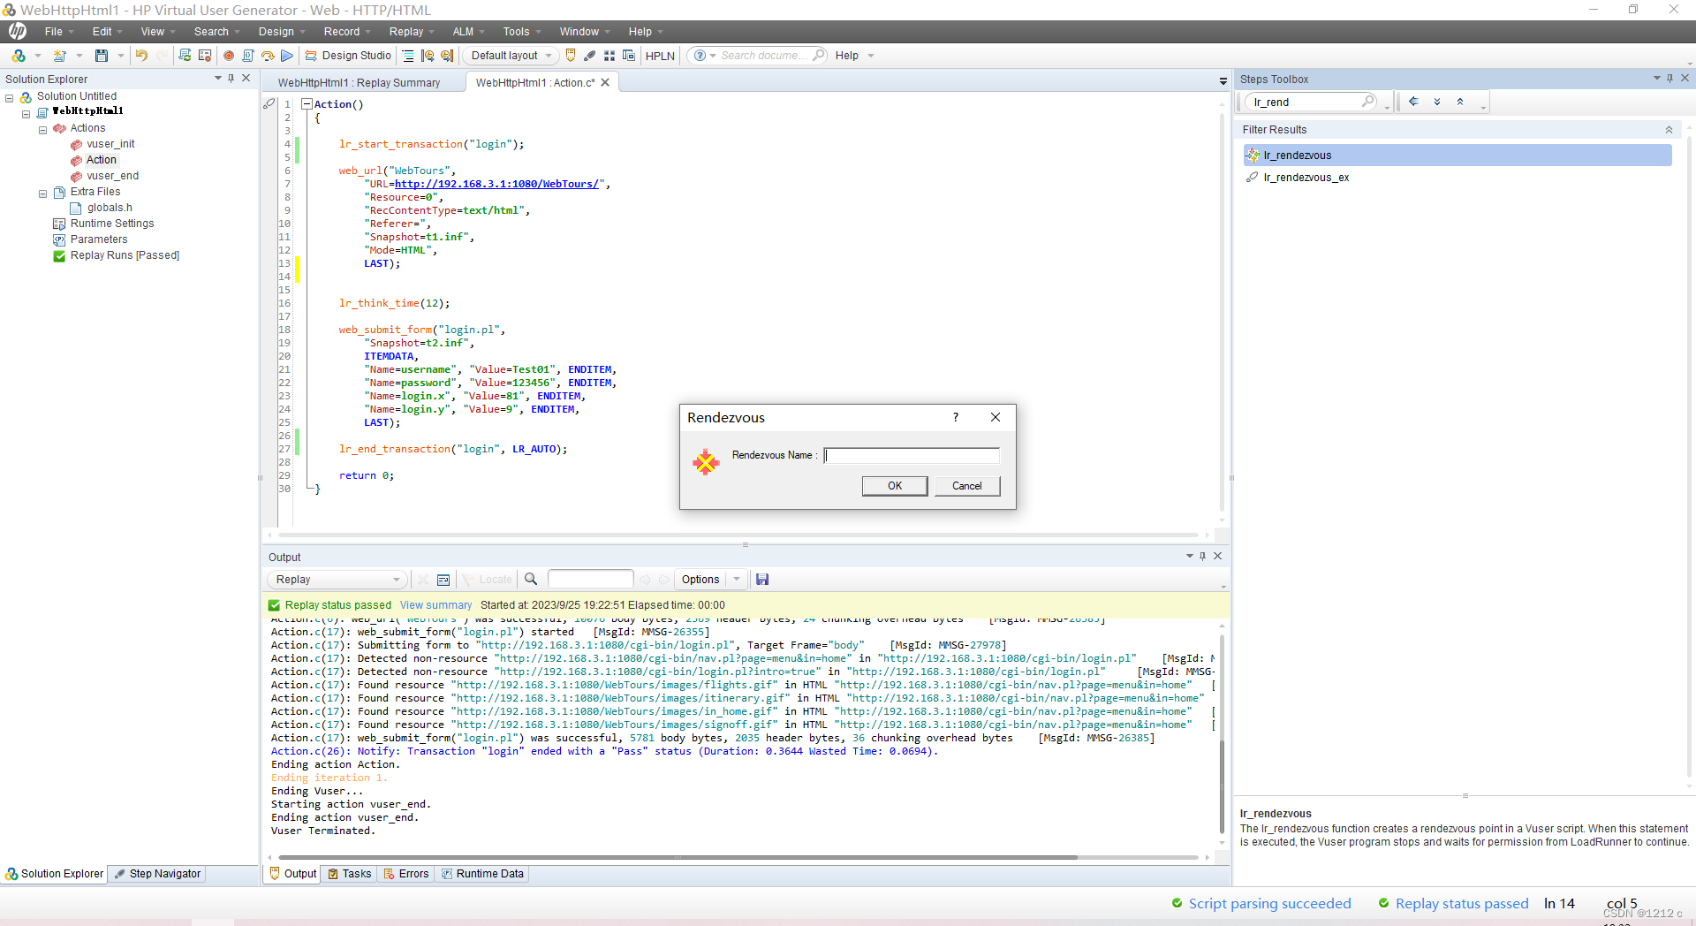
Task: Click the four-squares thumbnails icon in toolbar
Action: [609, 56]
